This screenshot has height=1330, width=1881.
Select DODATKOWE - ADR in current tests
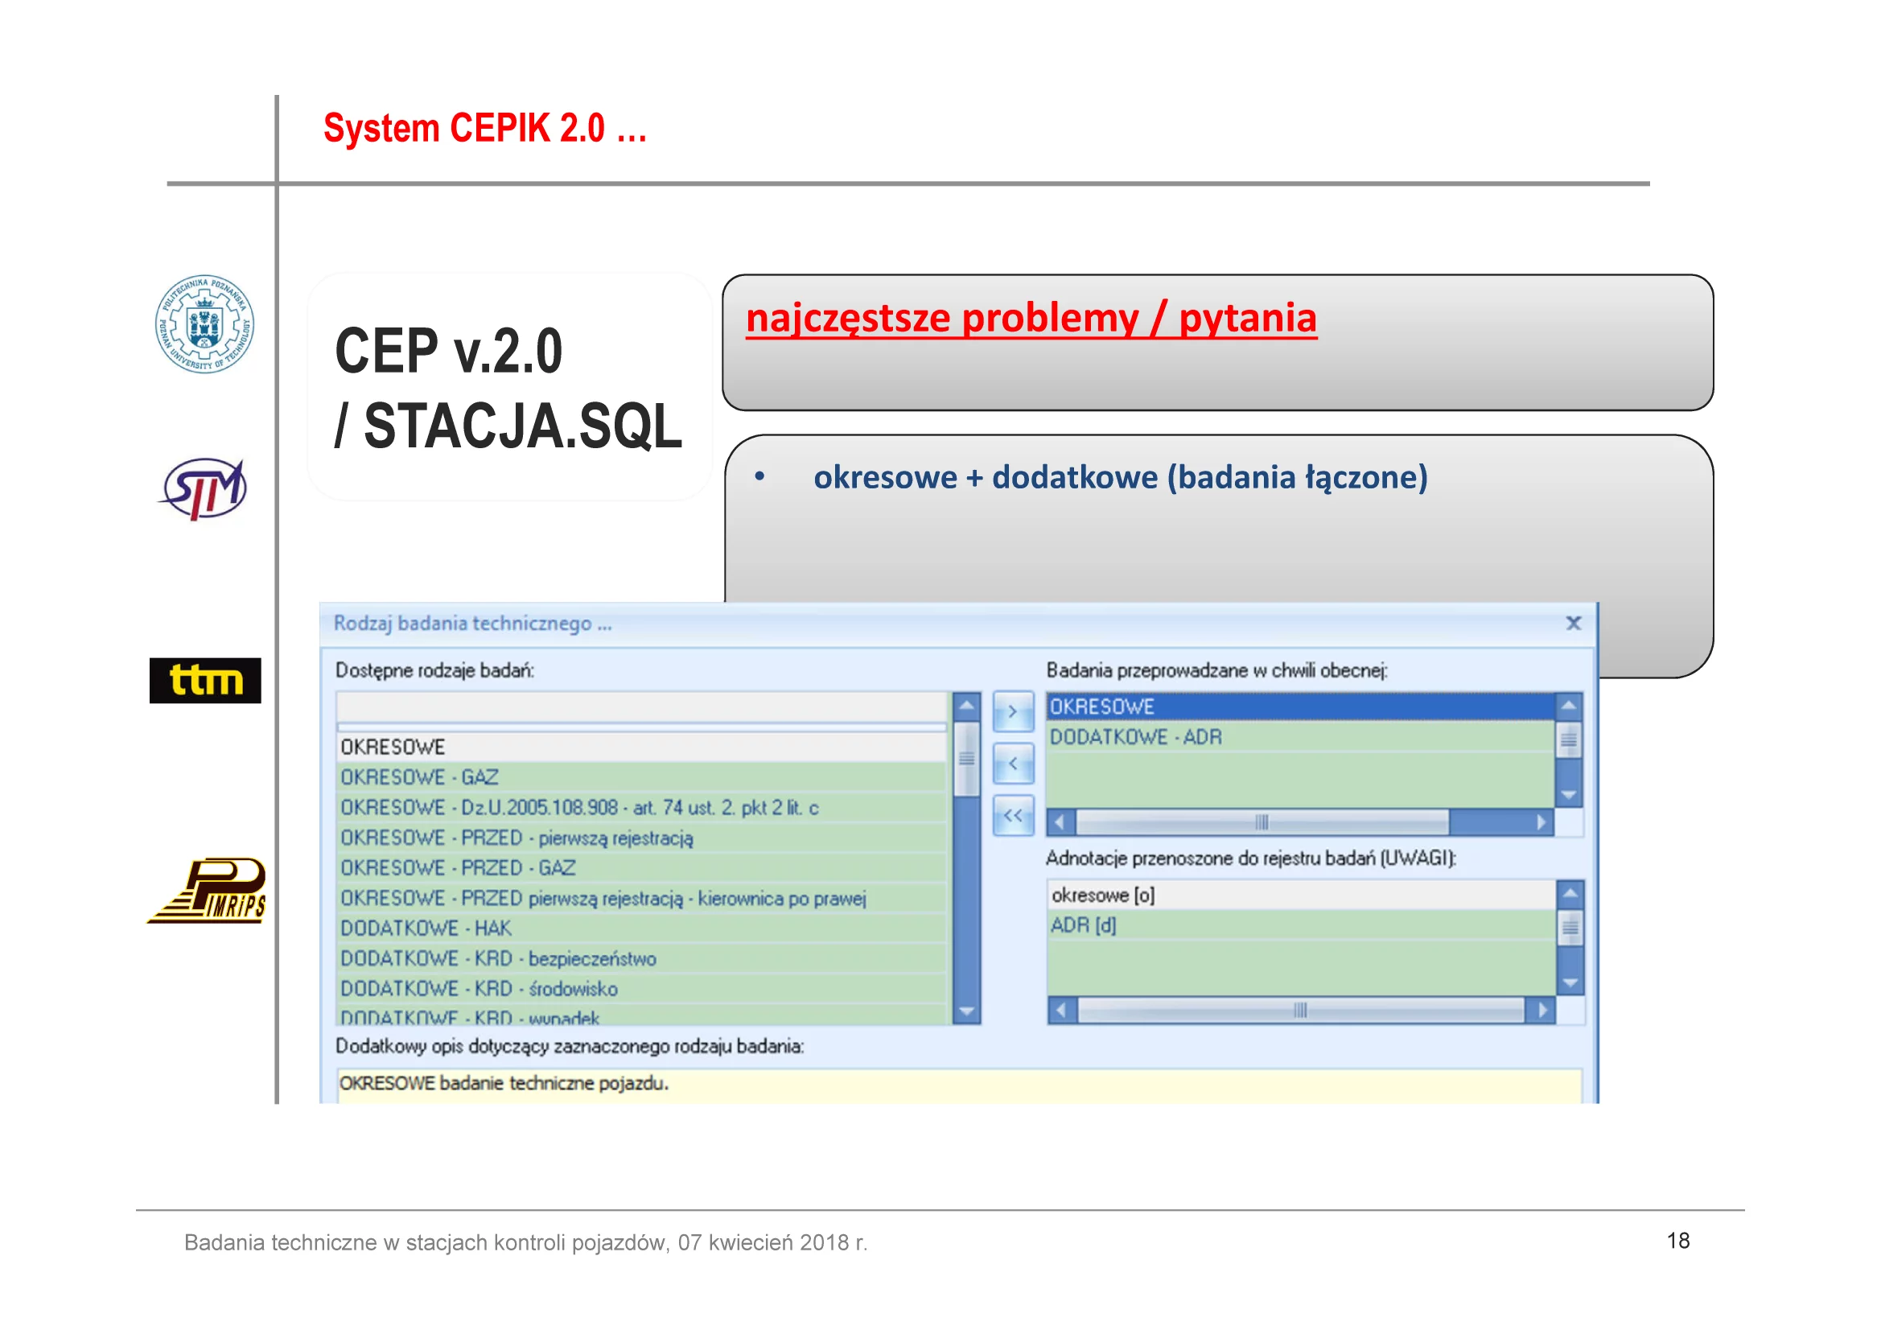(x=1301, y=738)
